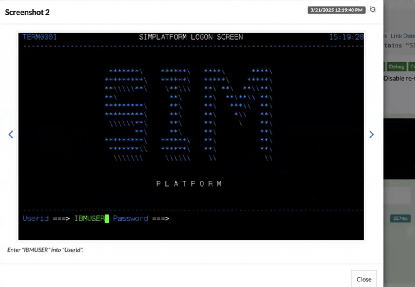Click the "Disable re-t..." option text

pos(399,78)
